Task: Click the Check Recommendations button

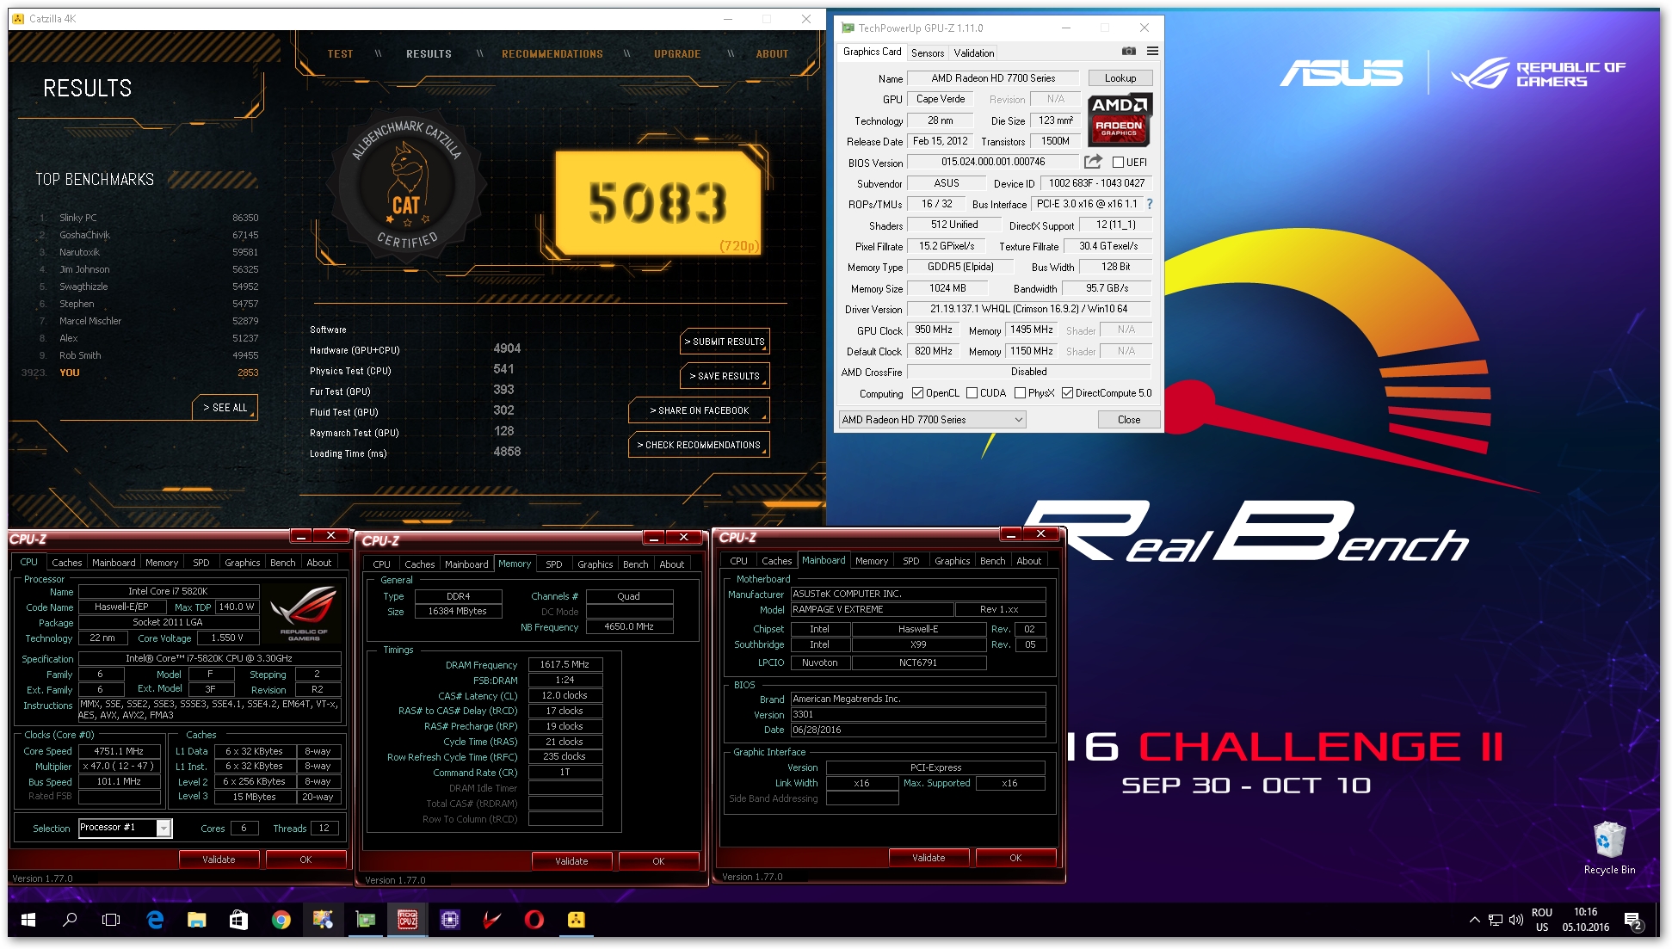Action: coord(699,445)
